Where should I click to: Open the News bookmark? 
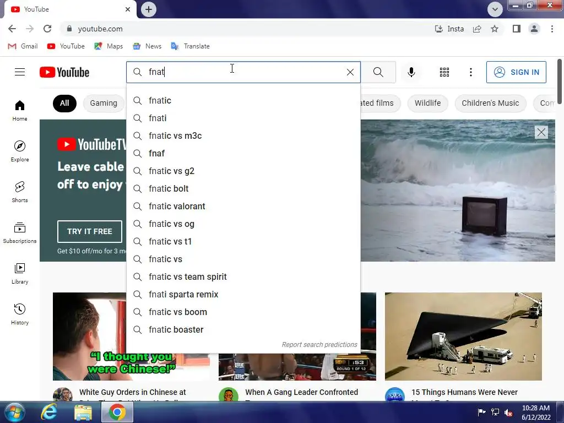point(147,46)
